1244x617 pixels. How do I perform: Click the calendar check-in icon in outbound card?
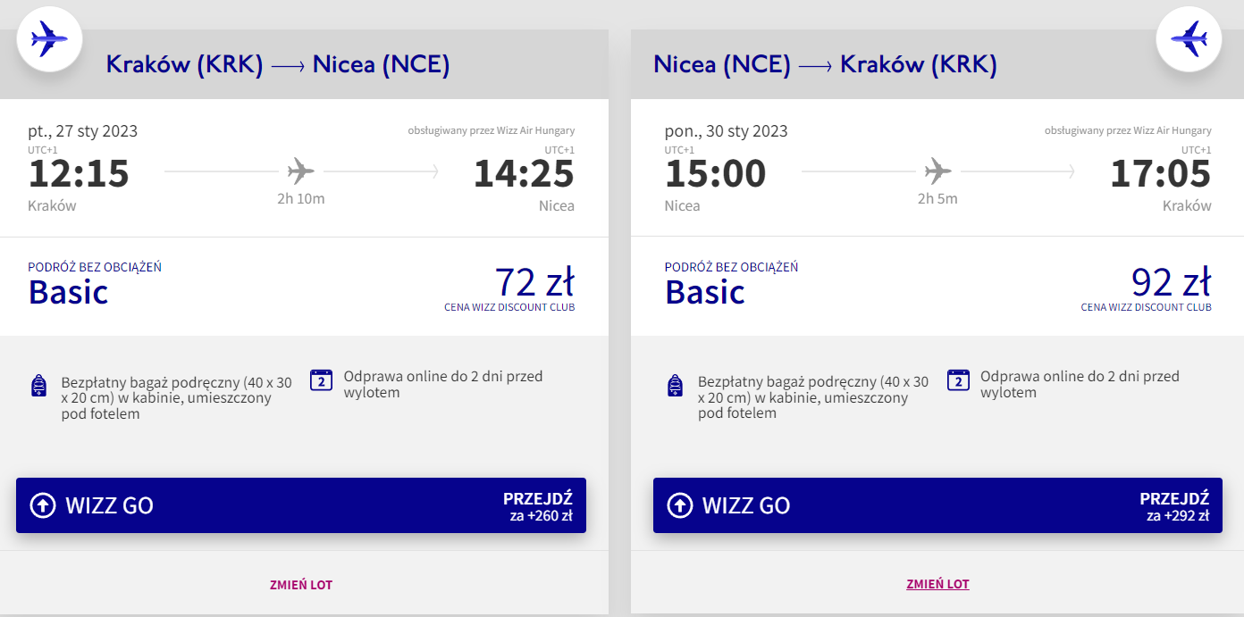321,380
